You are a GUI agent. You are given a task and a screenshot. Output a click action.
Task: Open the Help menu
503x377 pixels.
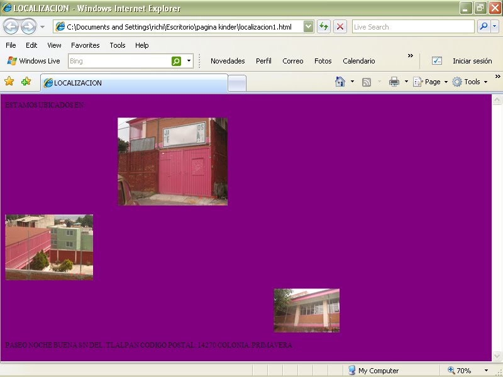point(142,45)
